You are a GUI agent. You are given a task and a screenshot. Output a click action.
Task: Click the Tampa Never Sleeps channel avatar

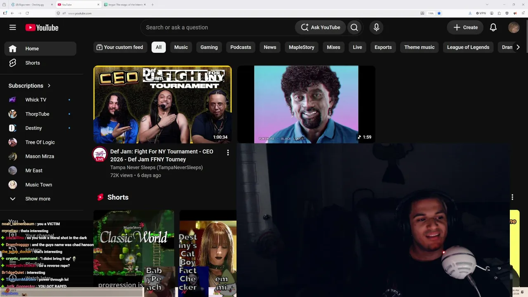point(99,155)
